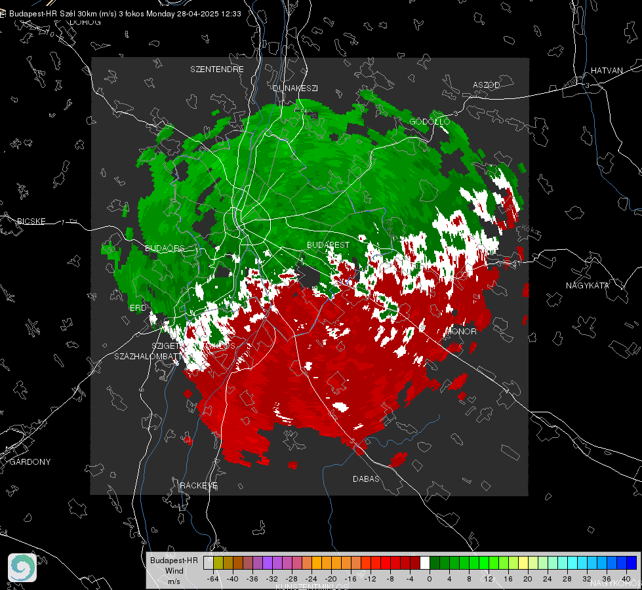Click the DOROG label
Screen dimensions: 642x590
(85, 22)
